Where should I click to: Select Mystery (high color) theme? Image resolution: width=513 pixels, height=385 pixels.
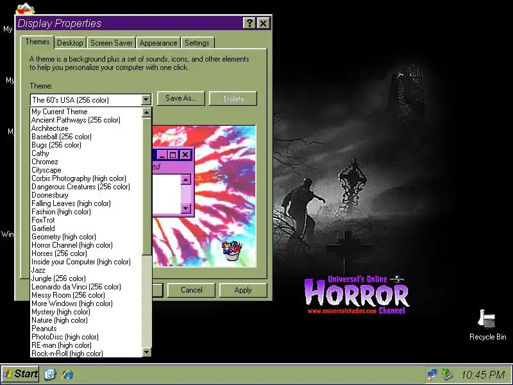(86, 312)
